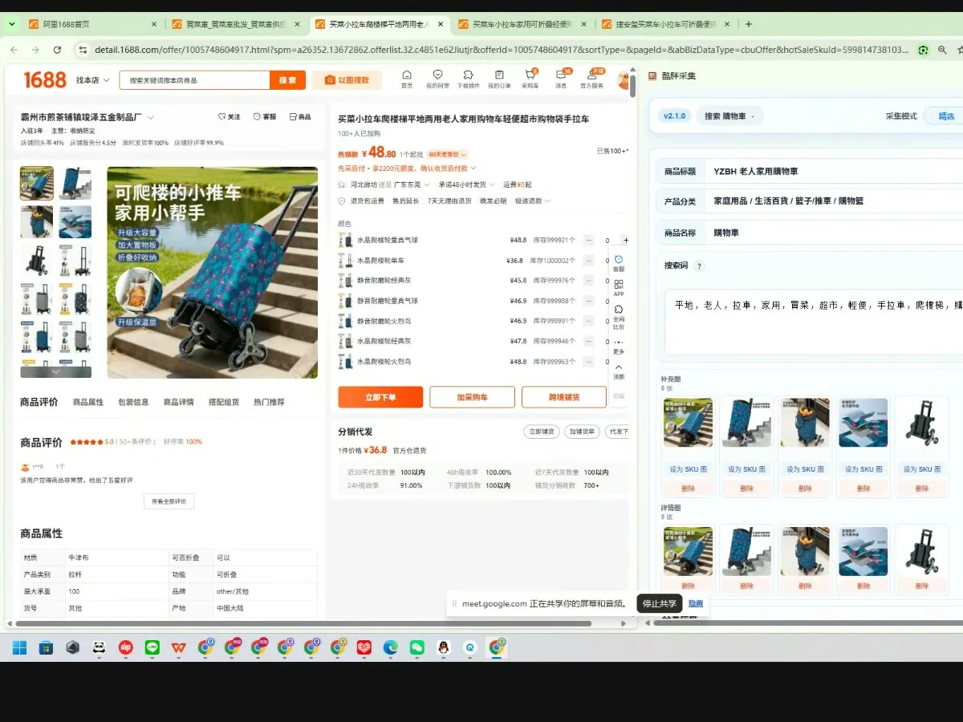The image size is (963, 722).
Task: Decrease quantity for 静音耐磨轮经典灰
Action: click(x=588, y=280)
